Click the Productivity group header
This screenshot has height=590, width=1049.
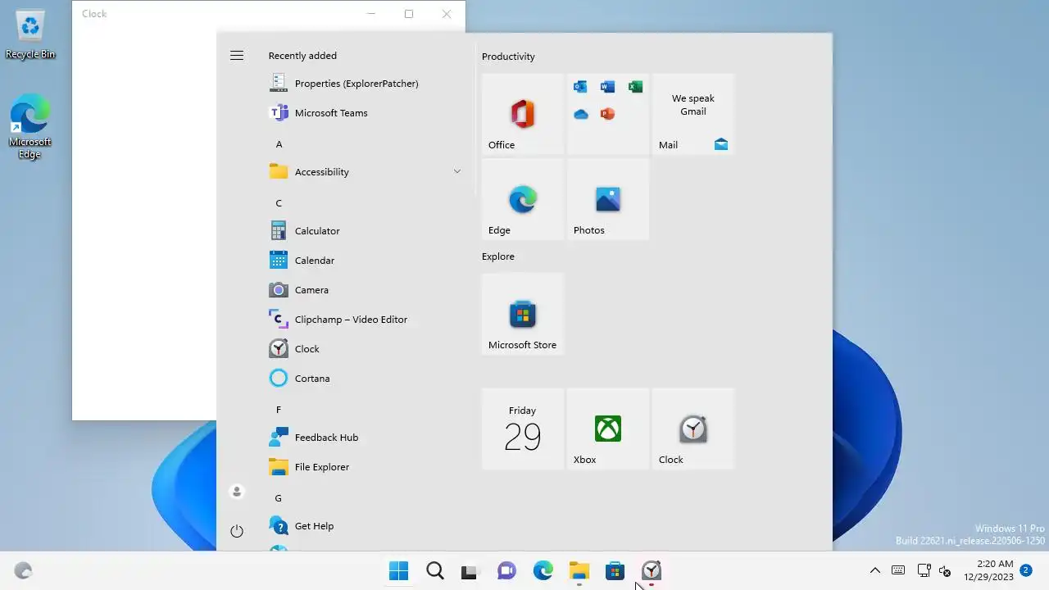pyautogui.click(x=508, y=57)
